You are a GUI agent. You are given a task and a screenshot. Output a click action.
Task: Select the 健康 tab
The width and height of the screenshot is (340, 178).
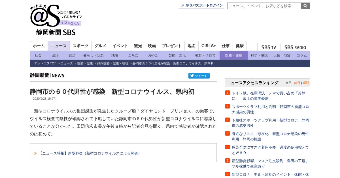click(x=240, y=46)
